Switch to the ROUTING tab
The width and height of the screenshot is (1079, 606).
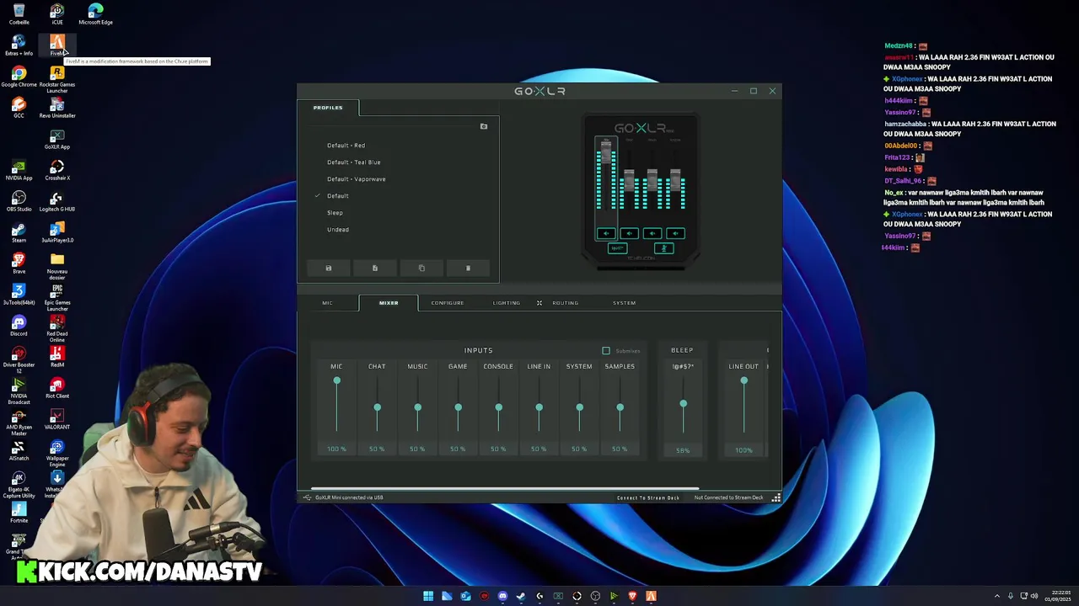pos(566,303)
